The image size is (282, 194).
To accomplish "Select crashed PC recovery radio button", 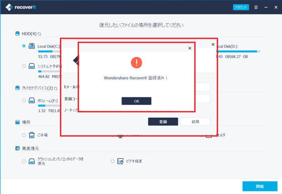I will click(24, 161).
